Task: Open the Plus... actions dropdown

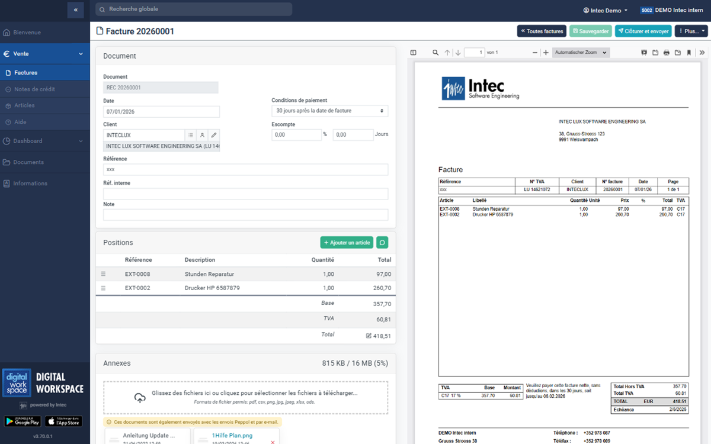Action: tap(691, 31)
